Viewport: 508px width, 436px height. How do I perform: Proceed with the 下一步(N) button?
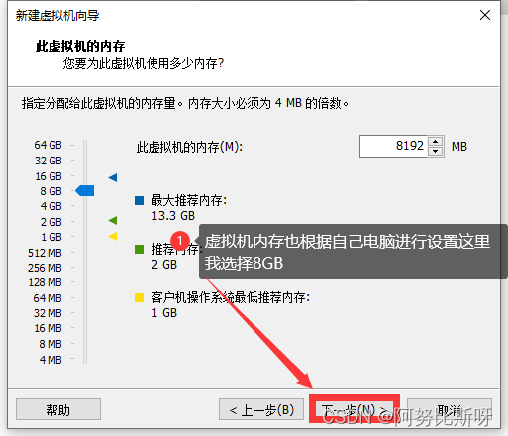[355, 409]
